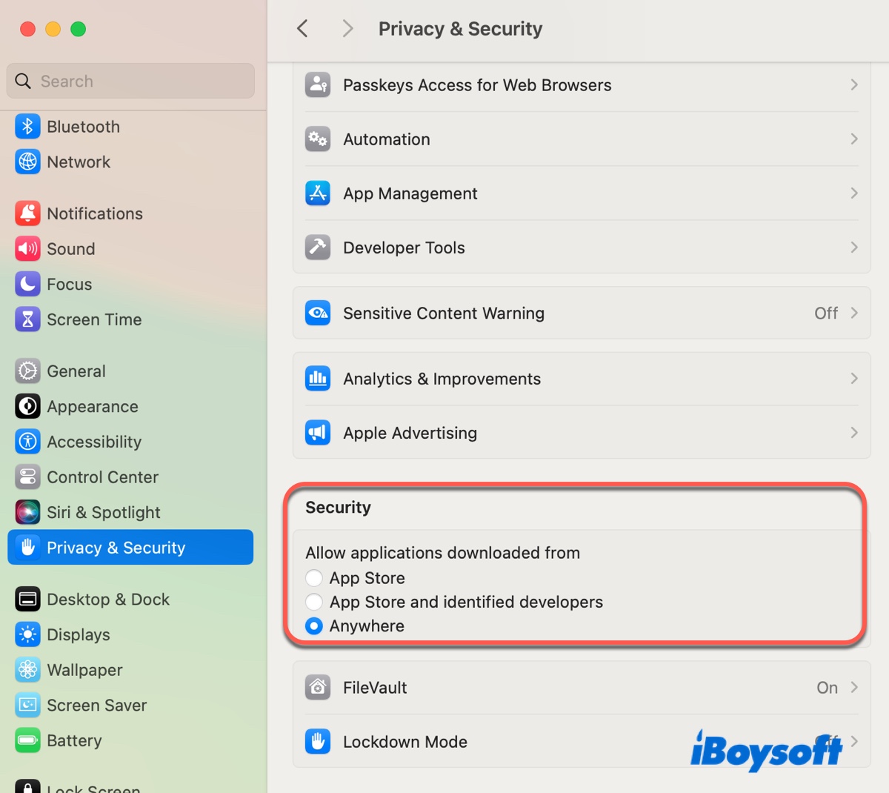The width and height of the screenshot is (889, 793).
Task: Open Bluetooth settings pane
Action: 130,127
